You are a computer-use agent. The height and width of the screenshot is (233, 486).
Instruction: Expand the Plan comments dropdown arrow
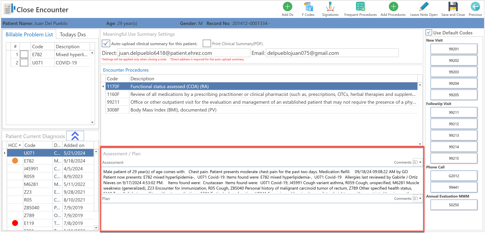[x=420, y=198]
